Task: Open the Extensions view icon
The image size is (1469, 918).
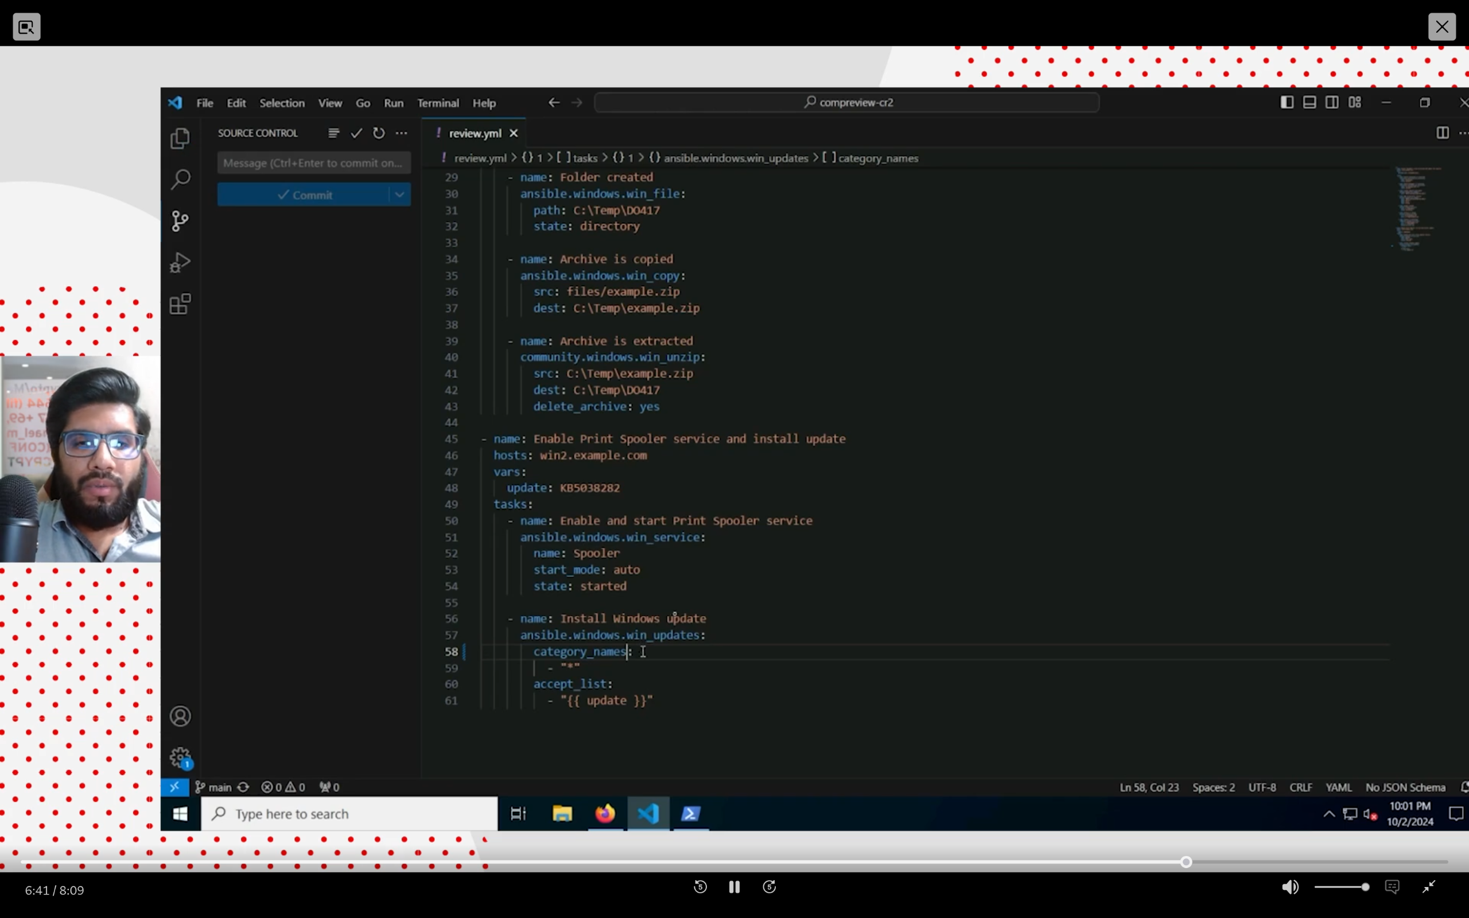Action: coord(180,304)
